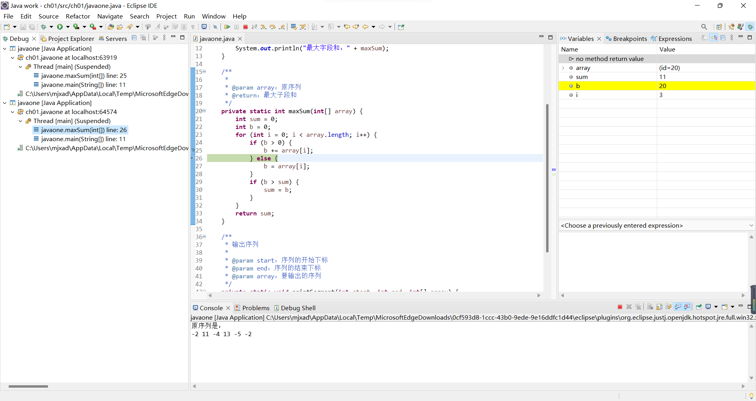Open the Run launch dropdown arrow
Viewport: 756px width, 401px height.
click(x=68, y=27)
